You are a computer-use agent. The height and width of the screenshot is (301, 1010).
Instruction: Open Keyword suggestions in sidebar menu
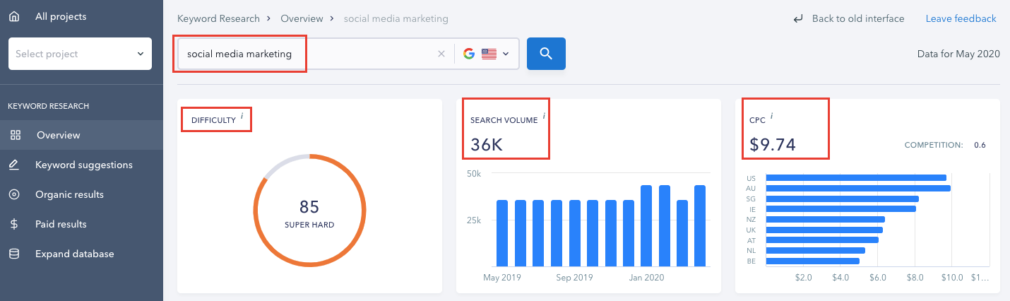click(83, 165)
